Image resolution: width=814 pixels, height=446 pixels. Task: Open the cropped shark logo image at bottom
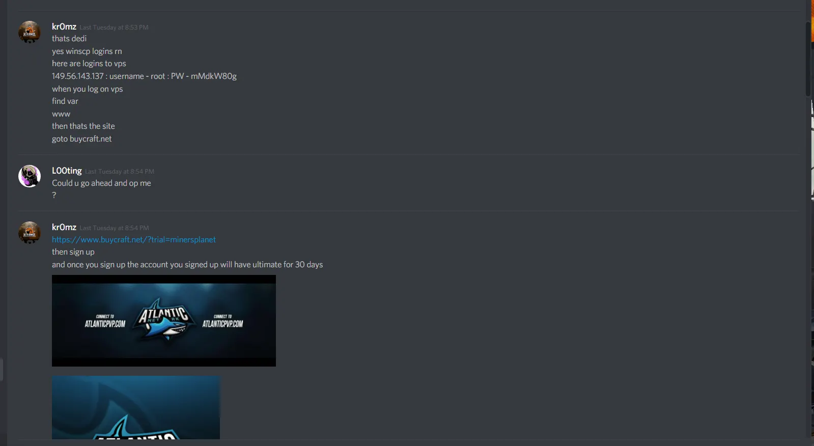136,407
